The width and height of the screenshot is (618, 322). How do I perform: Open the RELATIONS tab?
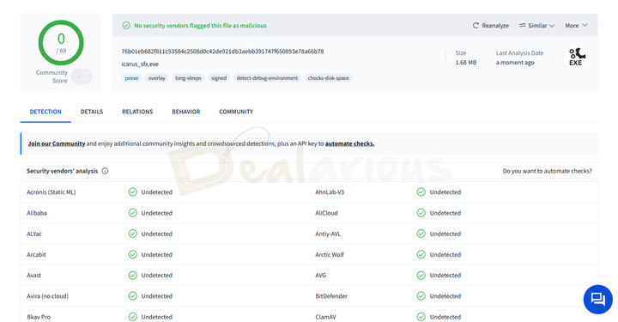tap(137, 112)
